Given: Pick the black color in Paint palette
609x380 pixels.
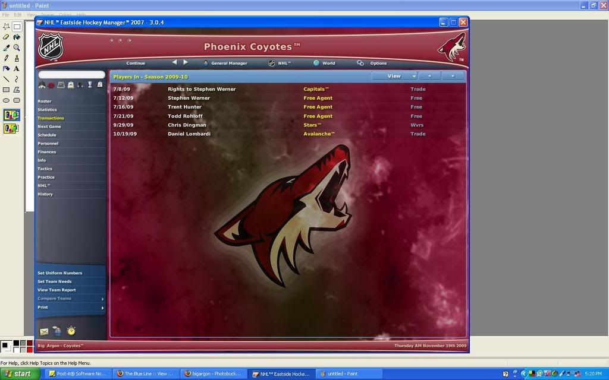Looking at the screenshot, I should tap(17, 343).
